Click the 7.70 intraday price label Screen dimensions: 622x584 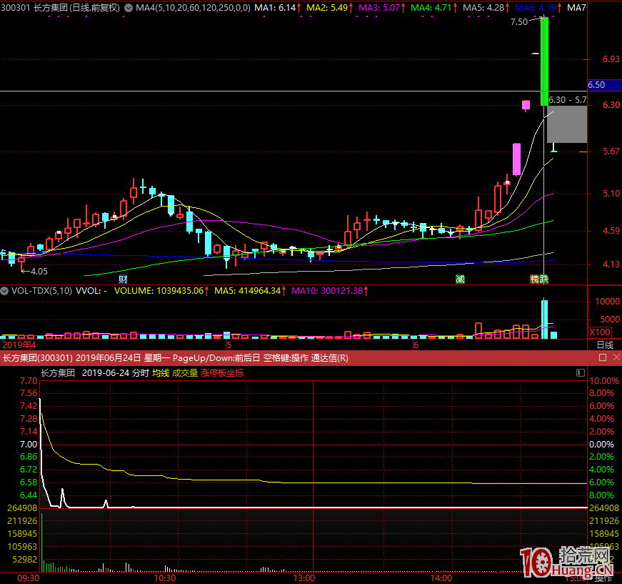29,381
